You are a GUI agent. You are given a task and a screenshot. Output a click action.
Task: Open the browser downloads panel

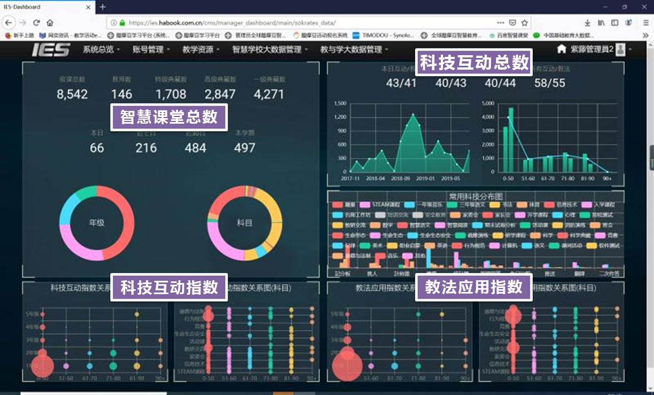[x=587, y=23]
